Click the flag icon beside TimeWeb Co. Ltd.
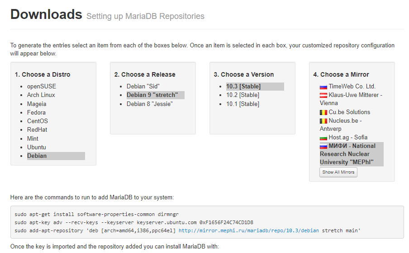The image size is (409, 253). (323, 87)
